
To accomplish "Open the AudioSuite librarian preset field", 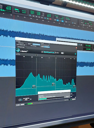I will (45, 45).
